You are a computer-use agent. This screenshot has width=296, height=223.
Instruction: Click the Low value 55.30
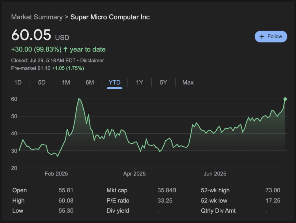66,210
